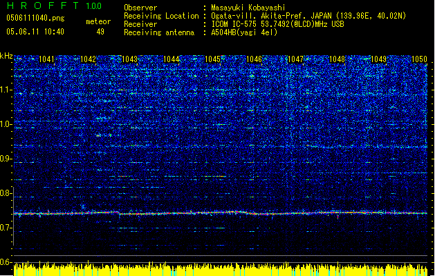Click the Receiving Location label
Image resolution: width=435 pixels, height=276 pixels.
click(x=161, y=16)
